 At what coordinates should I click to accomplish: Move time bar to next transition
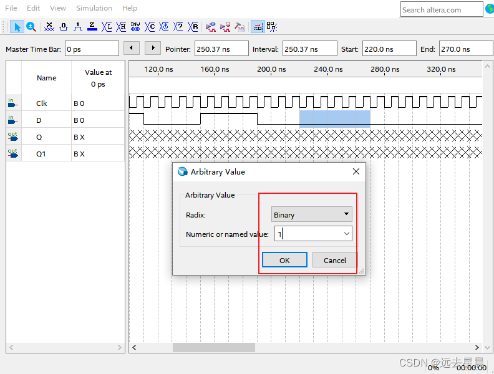coord(153,48)
